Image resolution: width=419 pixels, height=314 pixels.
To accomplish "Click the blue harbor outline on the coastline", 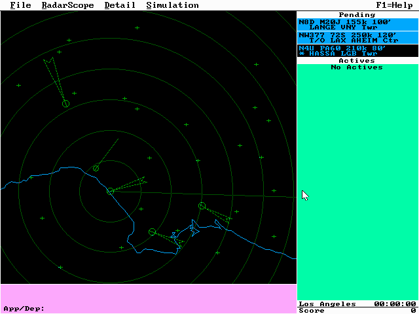I will pos(192,228).
